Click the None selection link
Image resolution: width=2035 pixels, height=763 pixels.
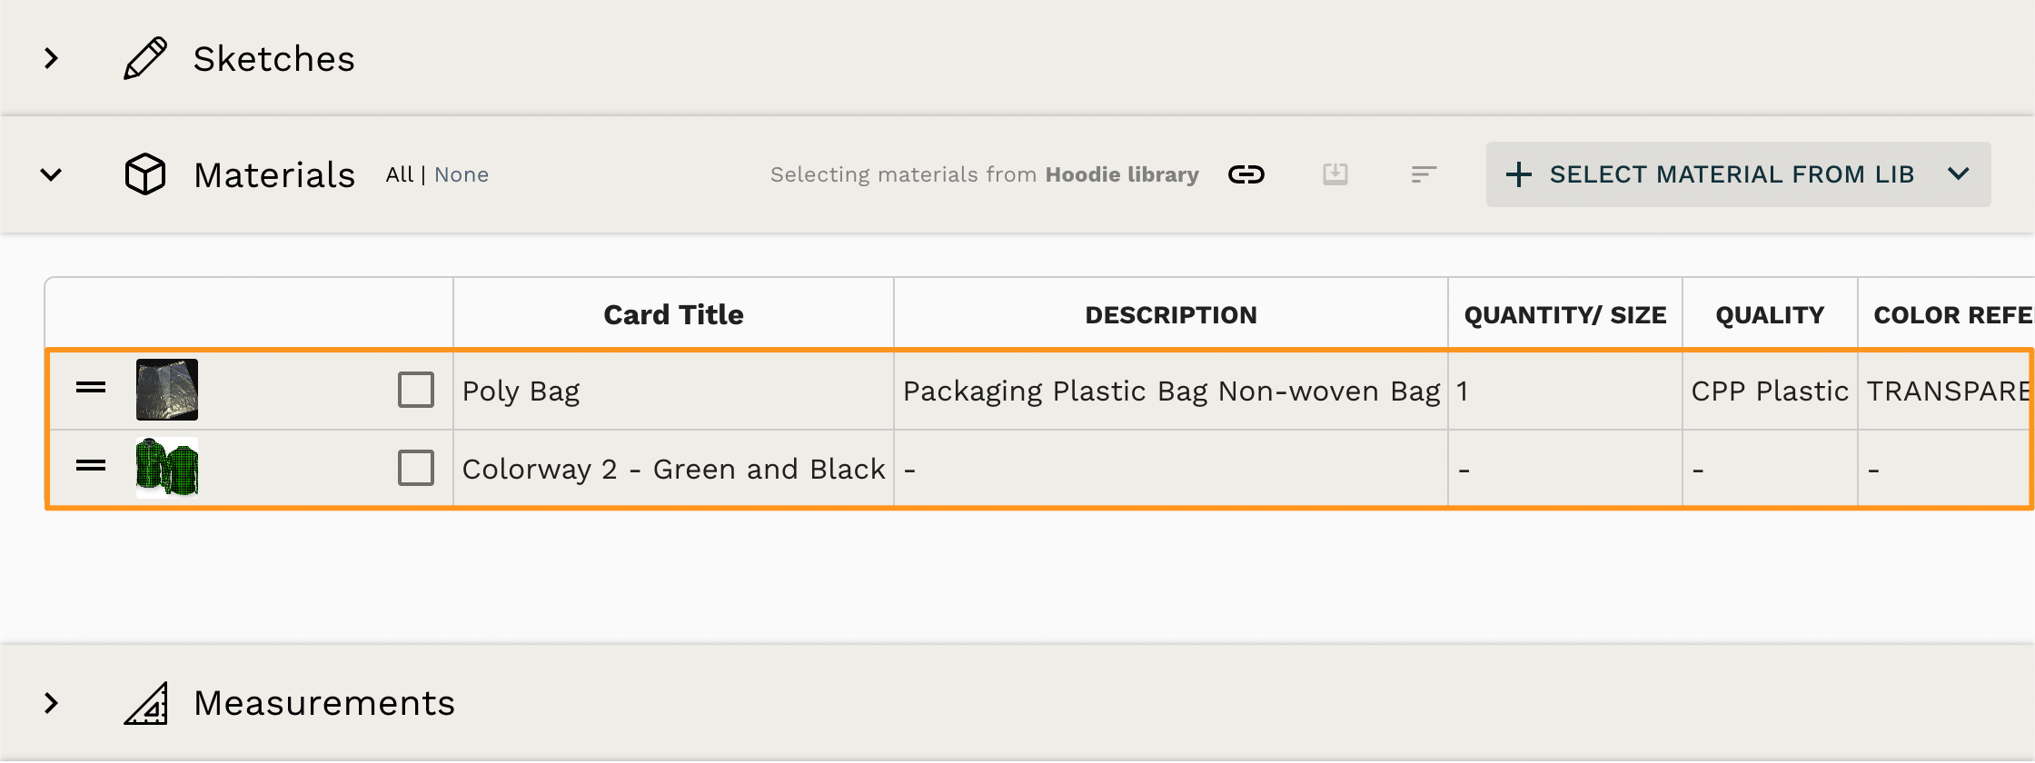pyautogui.click(x=462, y=174)
